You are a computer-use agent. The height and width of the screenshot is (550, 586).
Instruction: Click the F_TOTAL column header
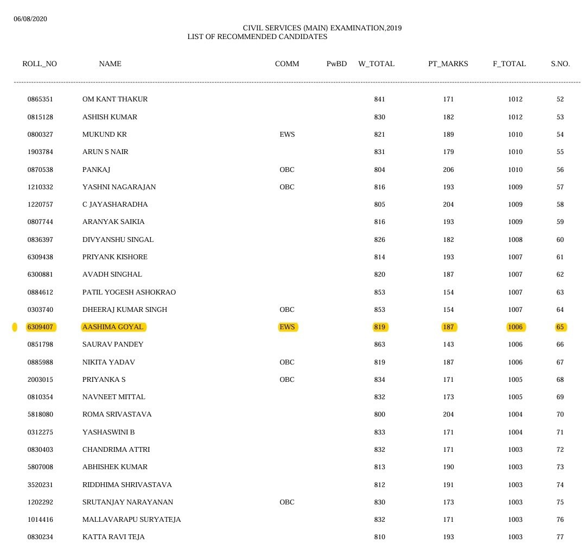click(509, 63)
